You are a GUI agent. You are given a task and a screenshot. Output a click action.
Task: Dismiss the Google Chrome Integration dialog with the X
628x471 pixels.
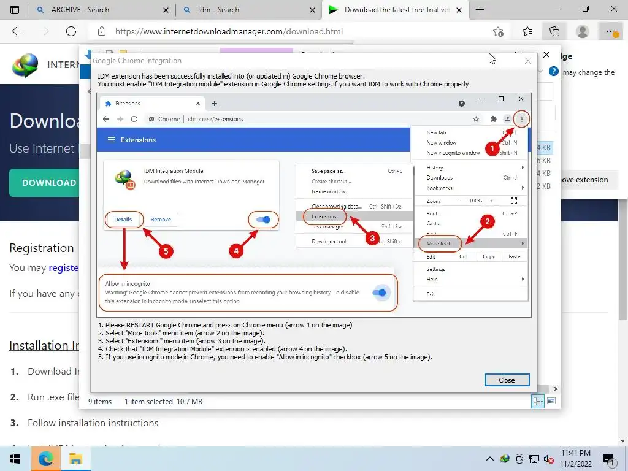[x=528, y=61]
